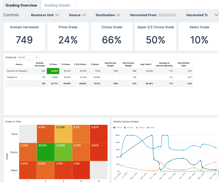Switch to the Grading Details tab
219x183 pixels.
pos(57,6)
